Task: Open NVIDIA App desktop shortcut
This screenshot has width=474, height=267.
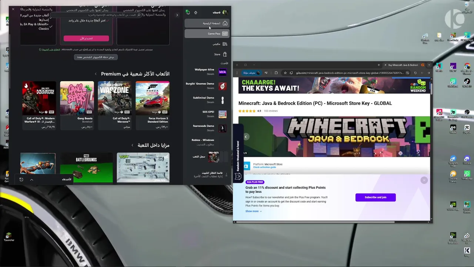Action: tap(453, 206)
